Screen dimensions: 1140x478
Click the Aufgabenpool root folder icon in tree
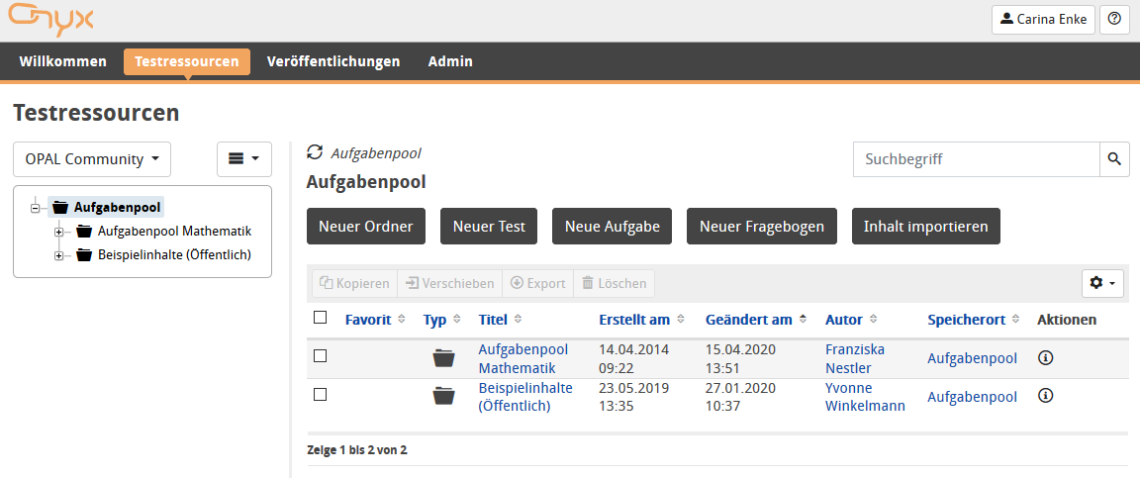click(x=61, y=208)
